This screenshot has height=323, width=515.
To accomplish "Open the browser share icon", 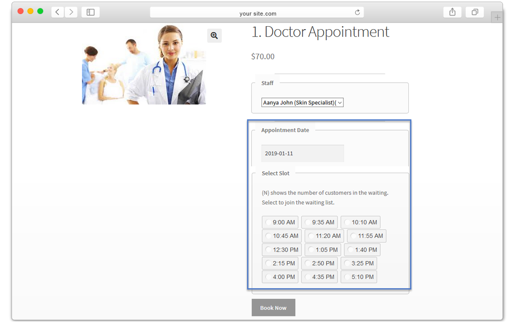I will point(452,12).
